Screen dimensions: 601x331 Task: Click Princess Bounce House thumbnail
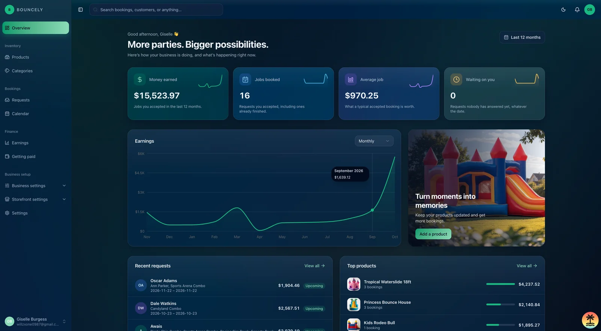pos(354,304)
